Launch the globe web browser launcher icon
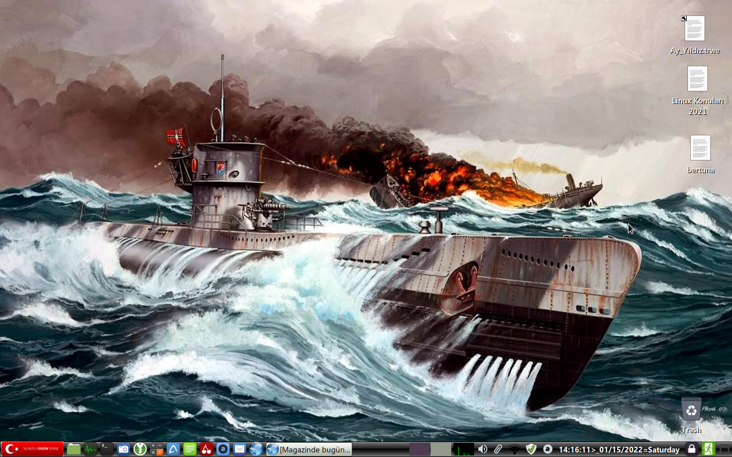 point(256,449)
